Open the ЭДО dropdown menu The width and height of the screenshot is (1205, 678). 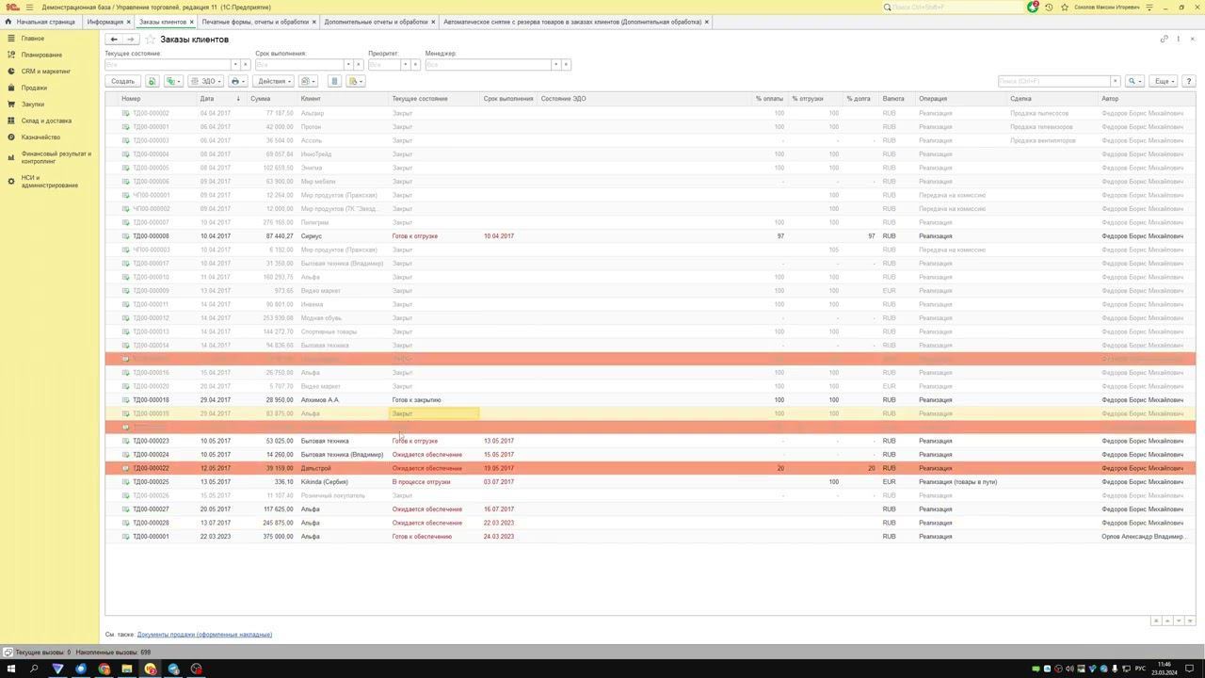pos(206,81)
